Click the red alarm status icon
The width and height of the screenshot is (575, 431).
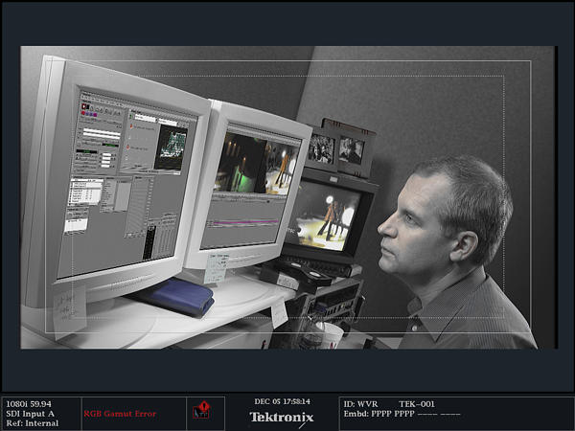click(x=202, y=412)
